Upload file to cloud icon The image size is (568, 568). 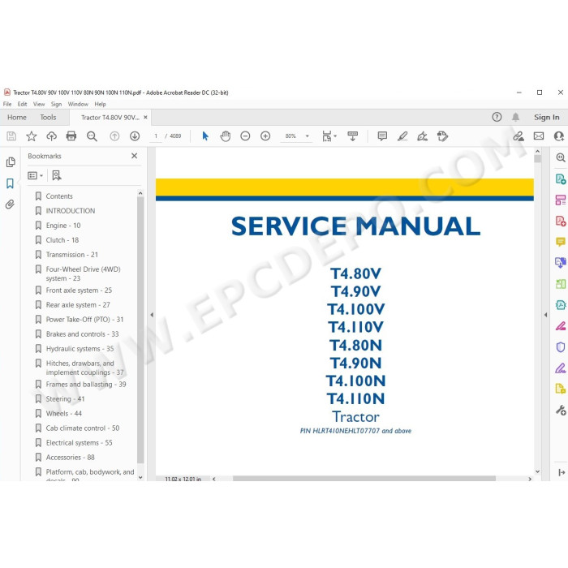click(51, 136)
